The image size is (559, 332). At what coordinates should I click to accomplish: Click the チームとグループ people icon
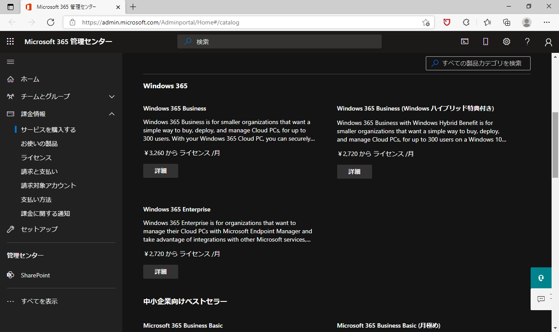tap(11, 97)
